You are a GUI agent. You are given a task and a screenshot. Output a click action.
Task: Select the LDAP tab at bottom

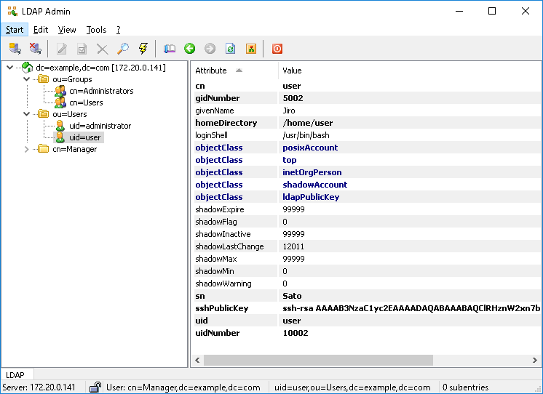click(x=15, y=375)
